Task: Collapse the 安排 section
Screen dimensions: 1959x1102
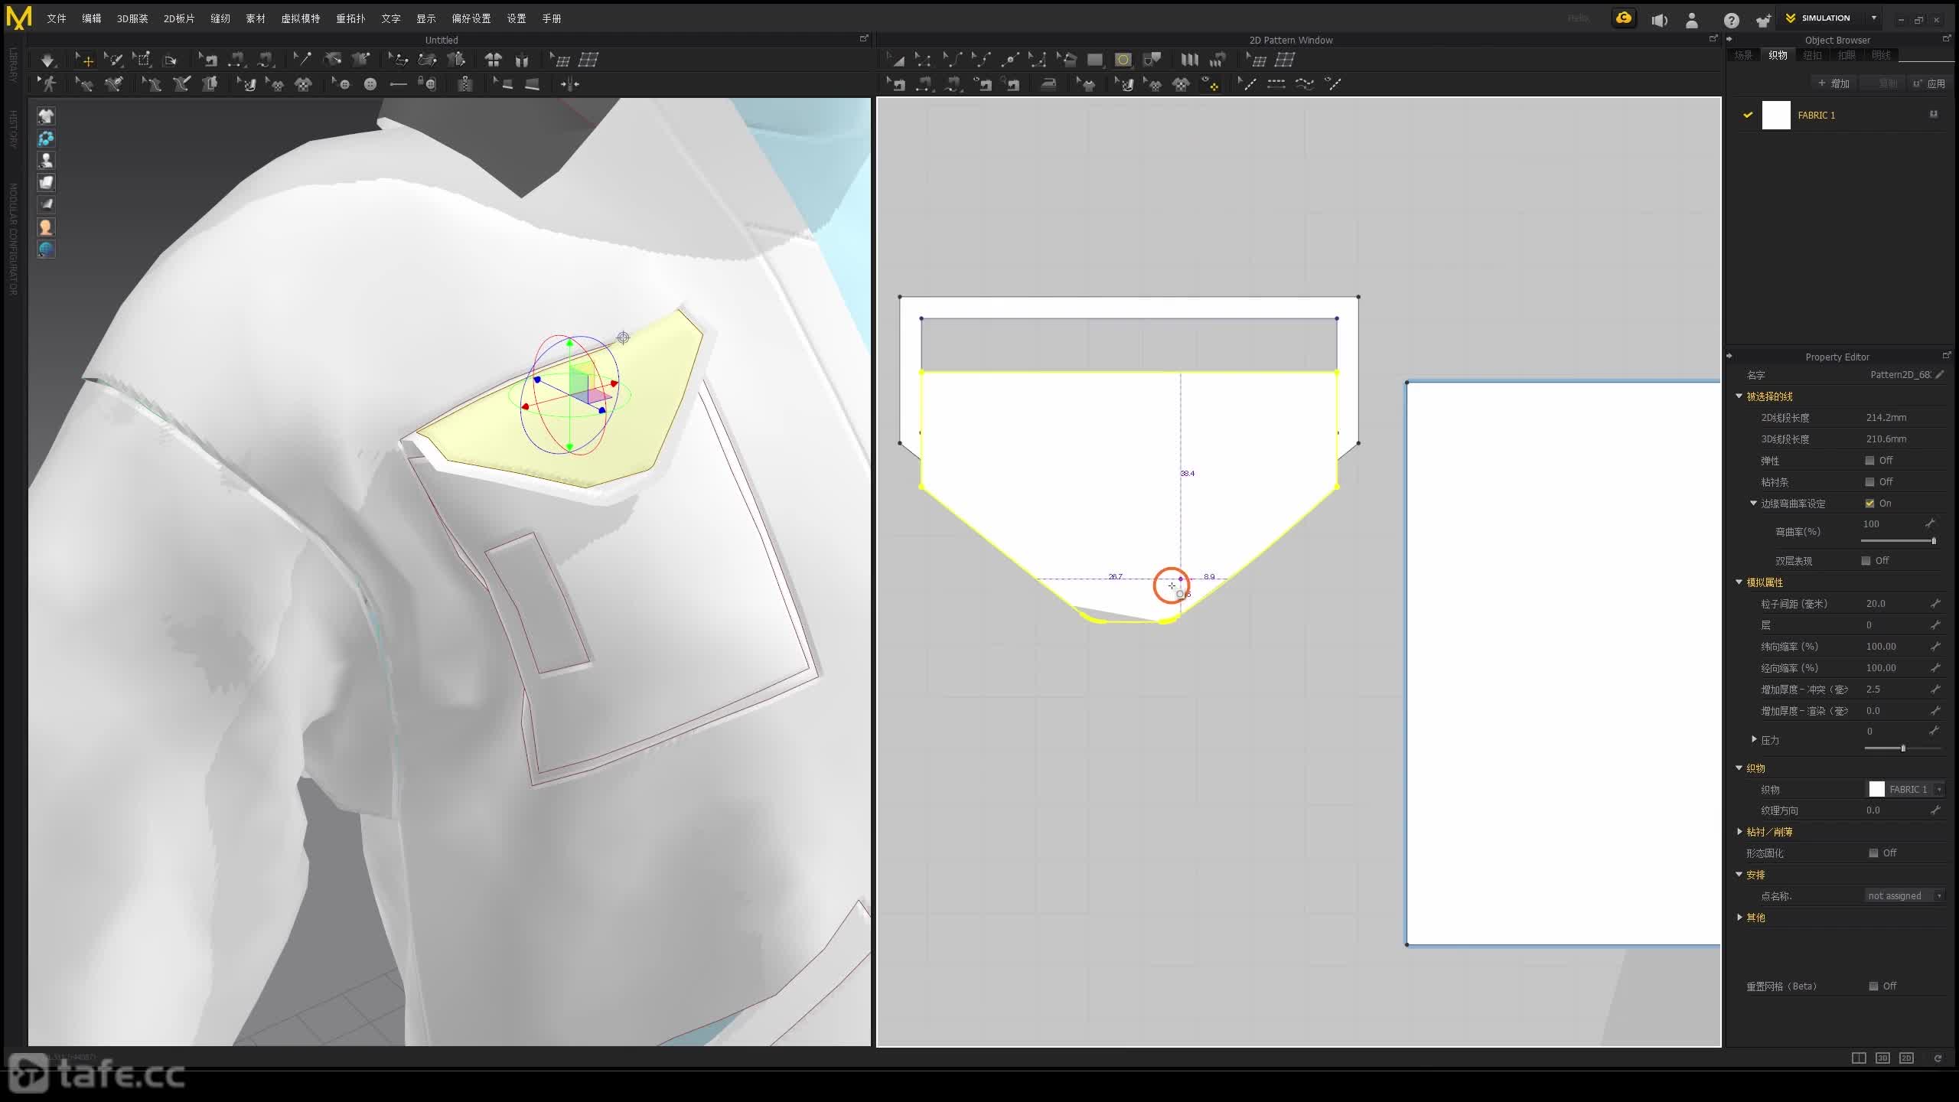Action: tap(1739, 875)
